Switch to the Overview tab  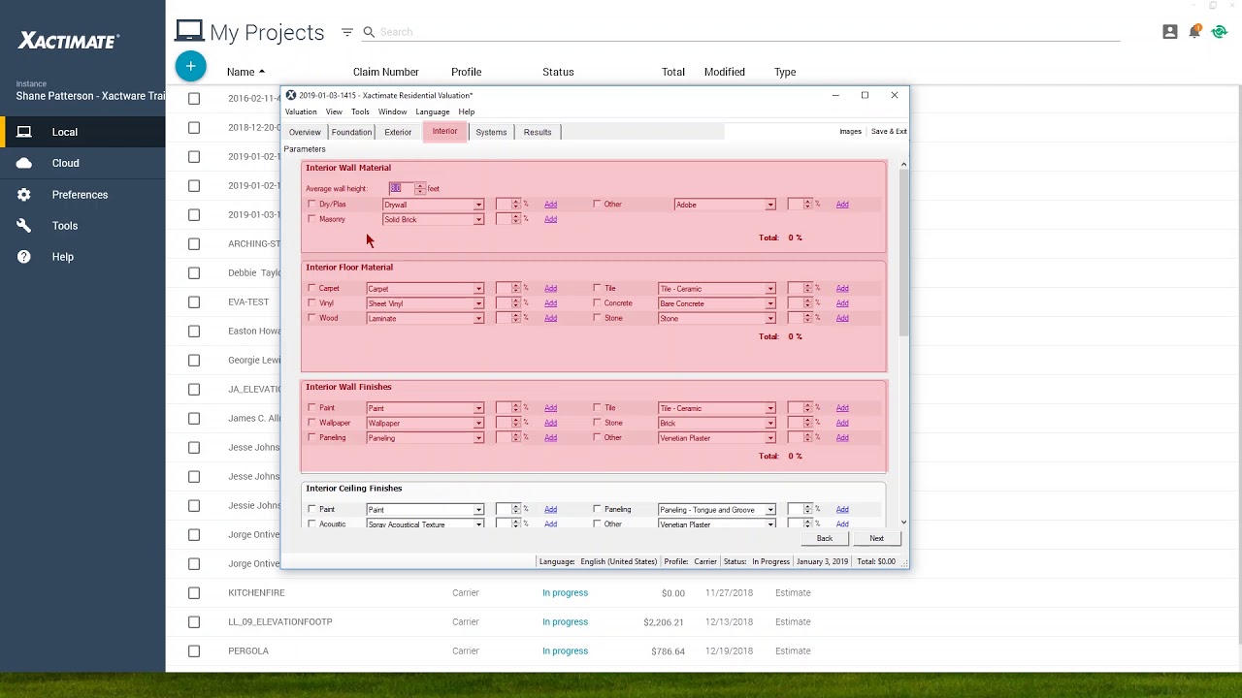tap(305, 132)
